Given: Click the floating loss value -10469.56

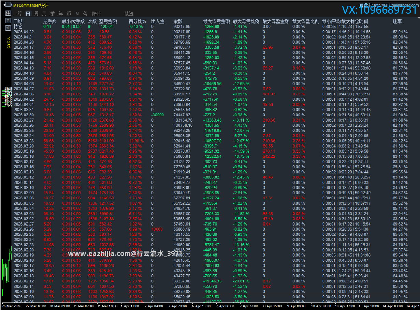Looking at the screenshot, I should [212, 84].
